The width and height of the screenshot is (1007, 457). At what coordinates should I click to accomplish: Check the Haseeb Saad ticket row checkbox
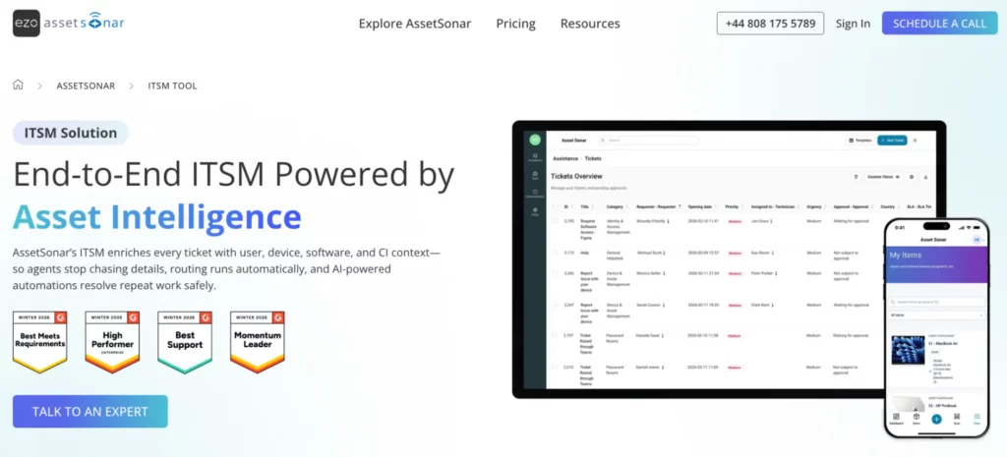coord(556,335)
